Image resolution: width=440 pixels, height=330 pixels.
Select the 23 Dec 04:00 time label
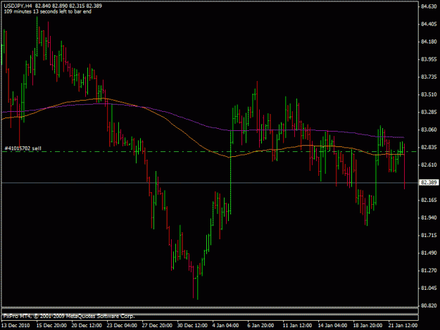click(122, 325)
